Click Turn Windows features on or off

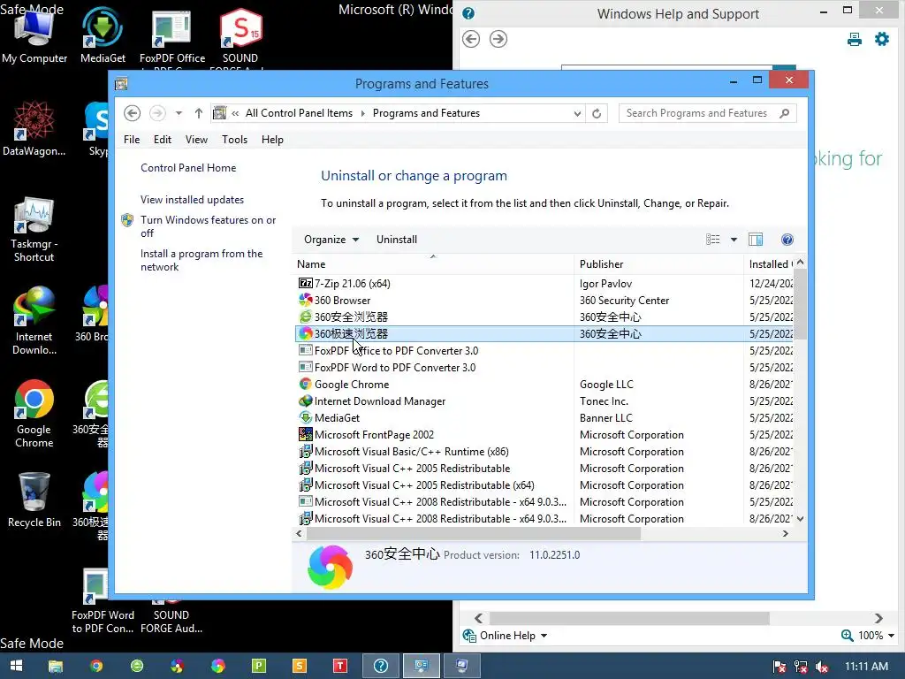point(208,226)
